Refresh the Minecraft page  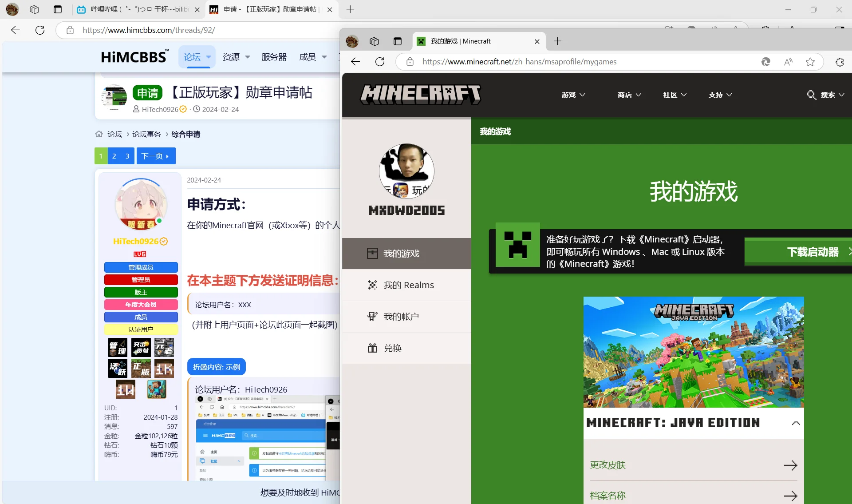click(380, 62)
